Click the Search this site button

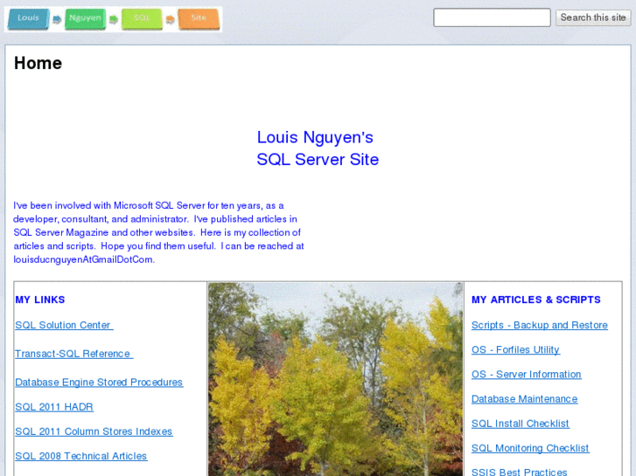(593, 17)
